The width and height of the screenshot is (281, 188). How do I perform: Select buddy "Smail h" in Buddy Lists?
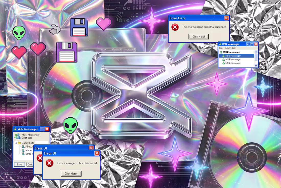pyautogui.click(x=29, y=154)
